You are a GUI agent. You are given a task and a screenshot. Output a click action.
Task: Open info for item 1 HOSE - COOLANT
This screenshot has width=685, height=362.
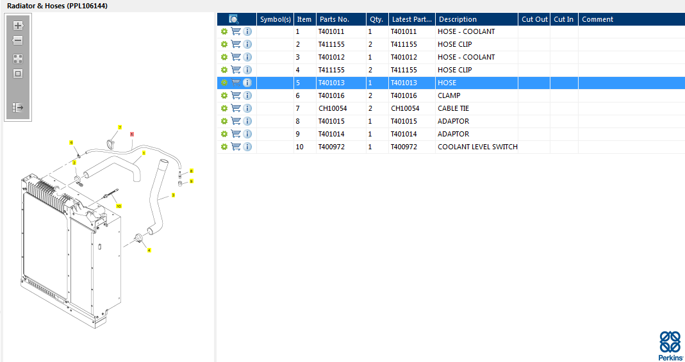point(247,31)
